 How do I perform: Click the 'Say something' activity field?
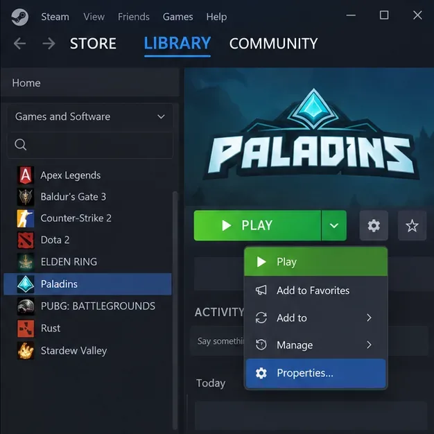point(217,341)
